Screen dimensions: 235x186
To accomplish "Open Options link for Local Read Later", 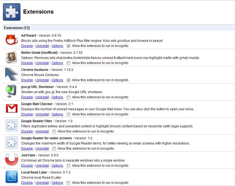I will click(x=57, y=183).
